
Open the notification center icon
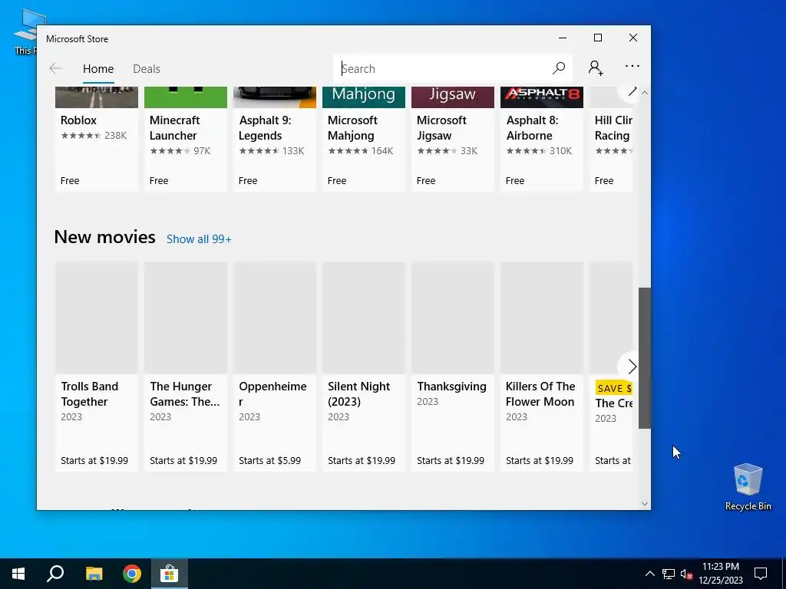tap(761, 574)
